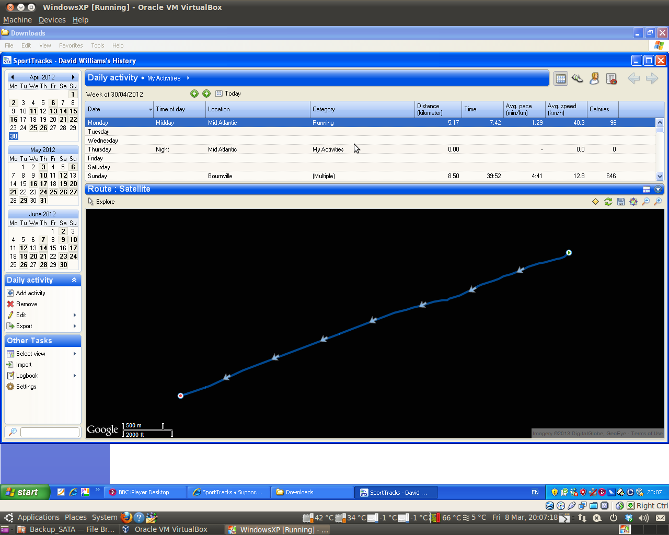
Task: Open the Date column sort dropdown
Action: click(151, 110)
